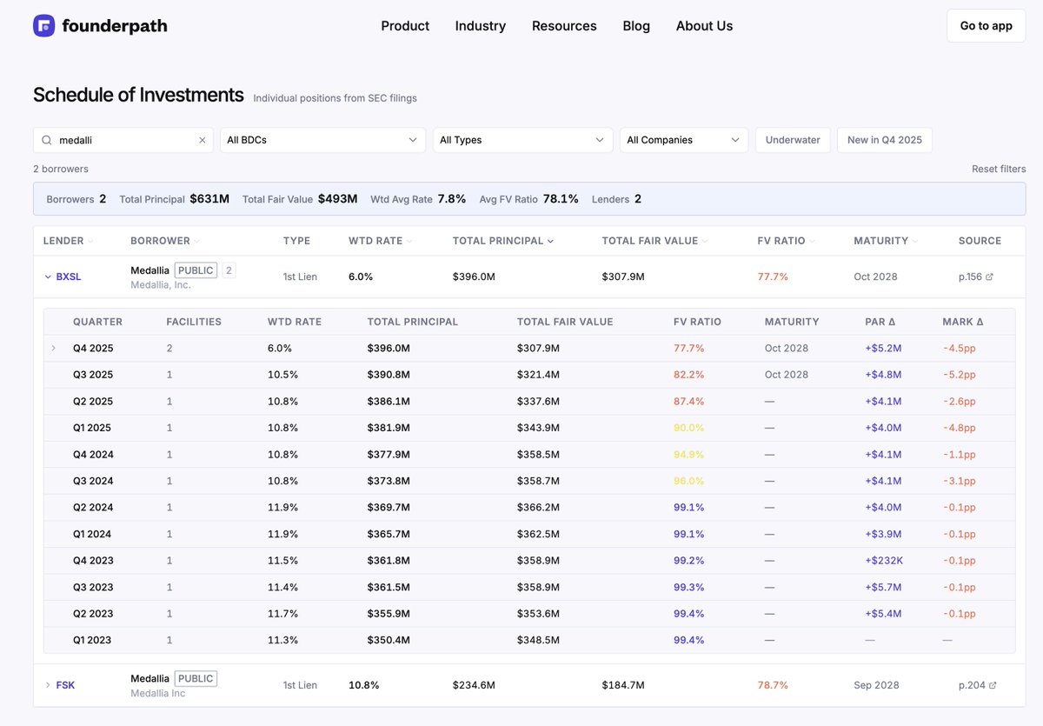Open the All BDCs dropdown
The height and width of the screenshot is (726, 1043).
tap(322, 140)
